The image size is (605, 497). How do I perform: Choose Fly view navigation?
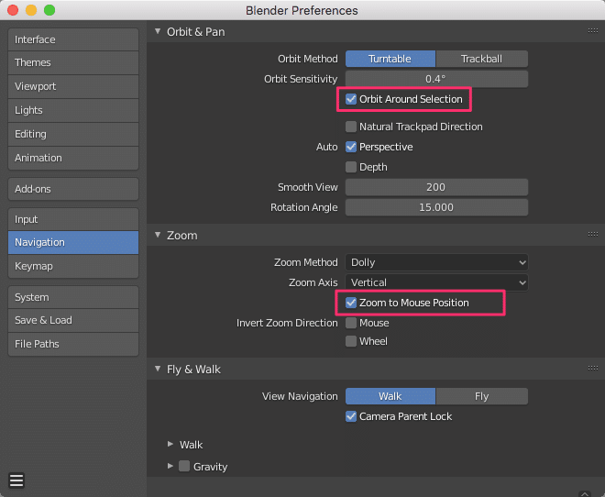coord(481,396)
